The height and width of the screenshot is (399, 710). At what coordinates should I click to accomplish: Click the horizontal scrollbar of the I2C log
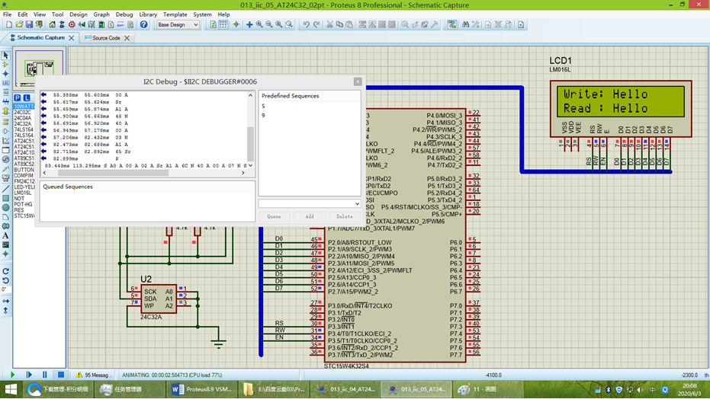[x=143, y=173]
